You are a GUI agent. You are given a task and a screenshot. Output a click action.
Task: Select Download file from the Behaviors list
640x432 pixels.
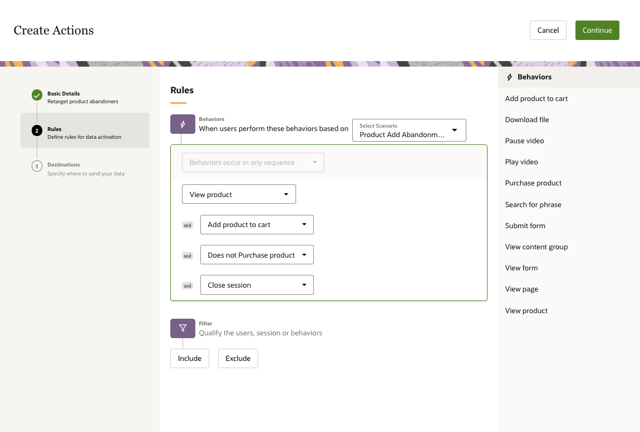pos(527,120)
